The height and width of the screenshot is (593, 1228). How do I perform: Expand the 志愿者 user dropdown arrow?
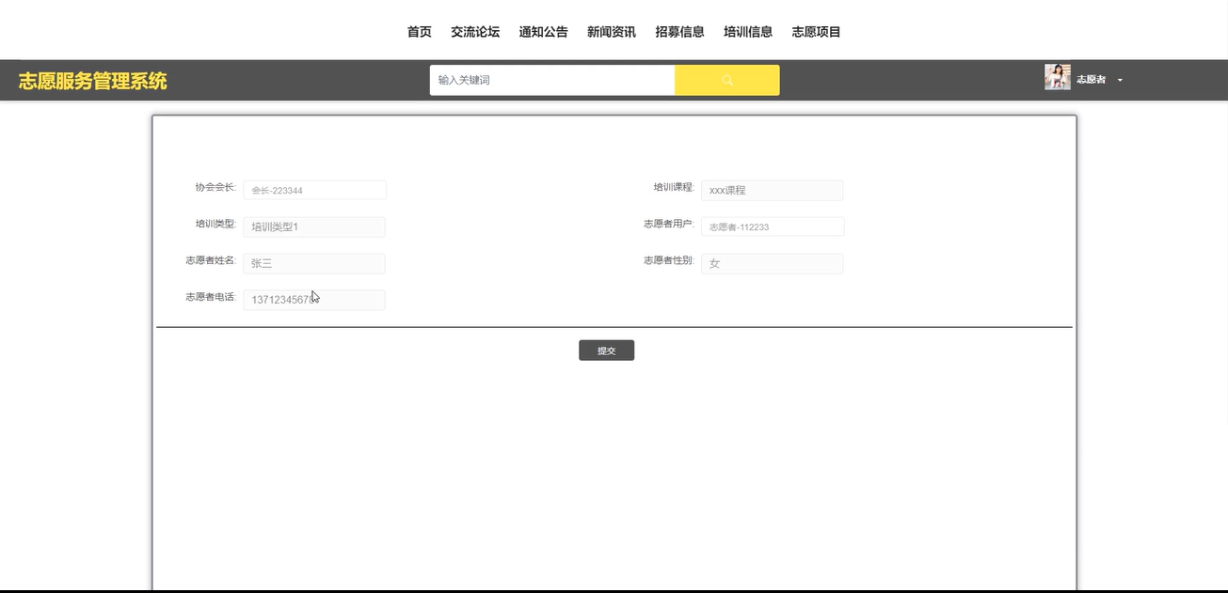pyautogui.click(x=1120, y=81)
